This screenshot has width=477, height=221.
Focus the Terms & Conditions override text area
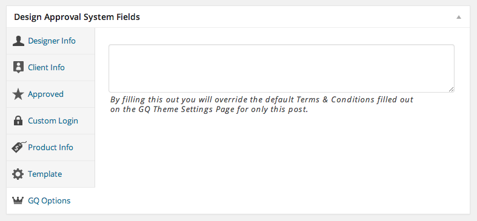tap(281, 68)
